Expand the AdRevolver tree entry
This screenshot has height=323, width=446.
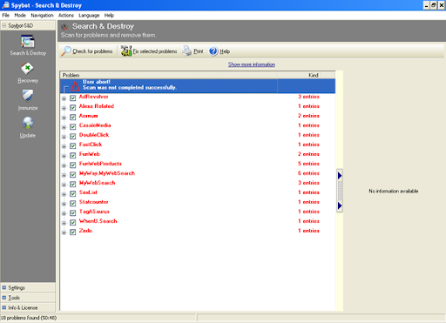pos(64,98)
